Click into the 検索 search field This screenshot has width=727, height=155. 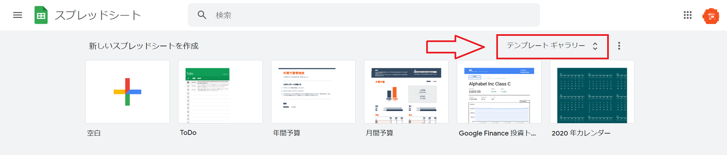[363, 15]
